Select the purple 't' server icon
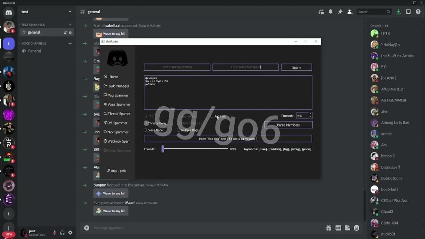Viewport: 425px width, 239px height. (x=9, y=43)
